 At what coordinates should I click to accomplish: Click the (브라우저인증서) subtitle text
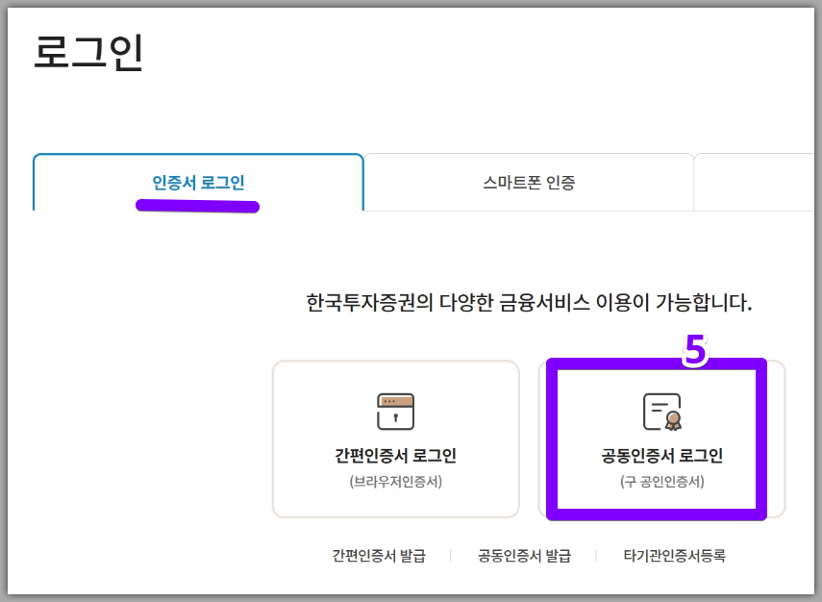click(396, 482)
